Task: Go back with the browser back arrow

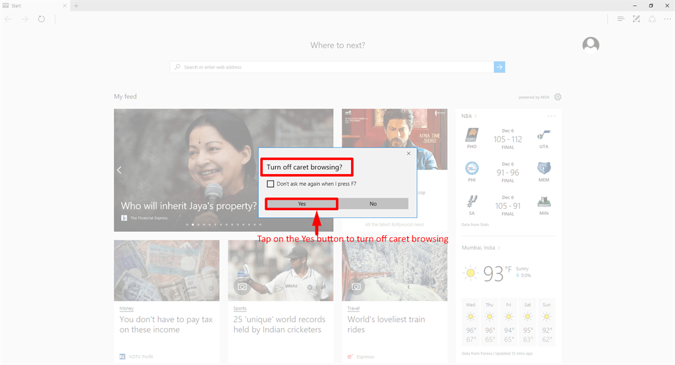Action: click(8, 19)
